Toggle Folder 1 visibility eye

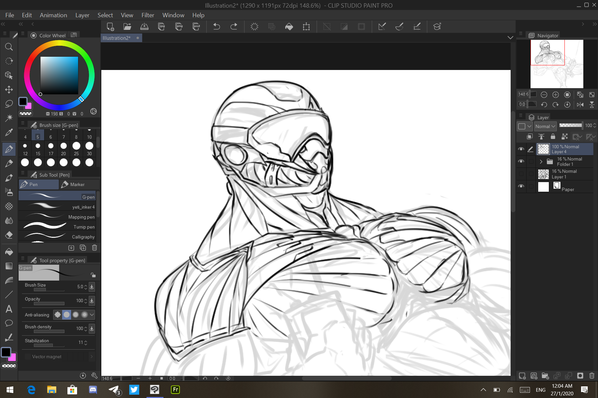[x=521, y=162]
